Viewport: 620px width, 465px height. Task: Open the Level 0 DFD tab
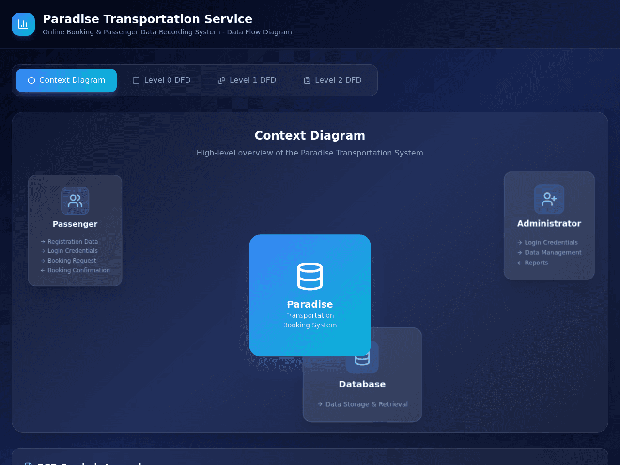coord(162,80)
